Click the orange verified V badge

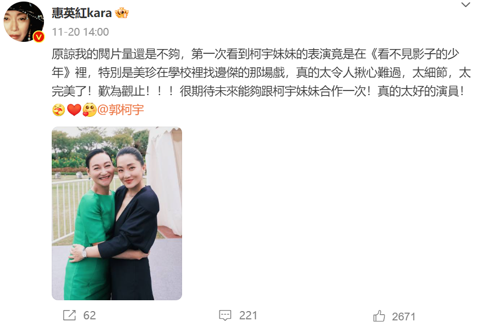pyautogui.click(x=39, y=37)
